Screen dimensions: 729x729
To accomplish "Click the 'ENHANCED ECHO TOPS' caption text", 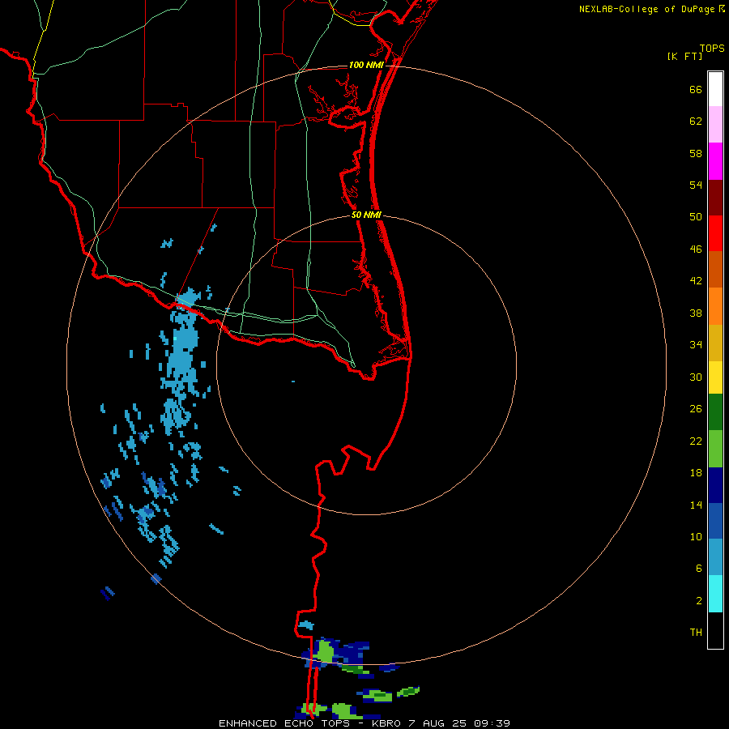I will click(284, 723).
